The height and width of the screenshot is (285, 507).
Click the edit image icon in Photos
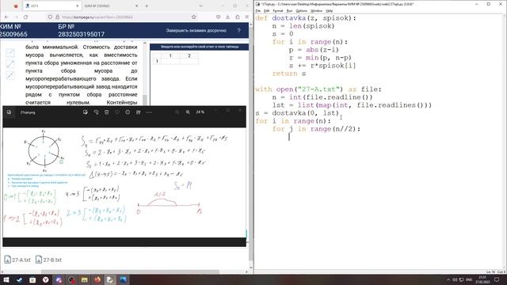[86, 112]
